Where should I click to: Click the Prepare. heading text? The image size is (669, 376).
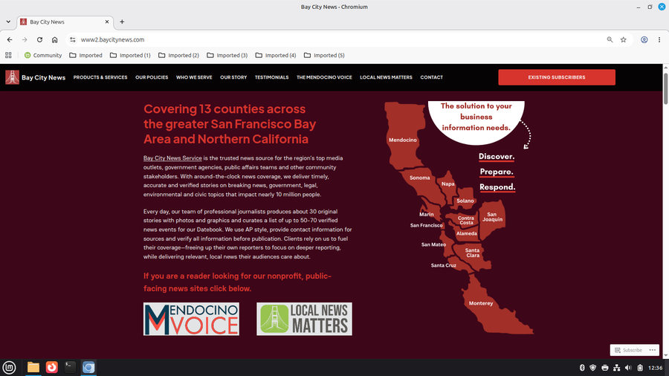coord(497,172)
